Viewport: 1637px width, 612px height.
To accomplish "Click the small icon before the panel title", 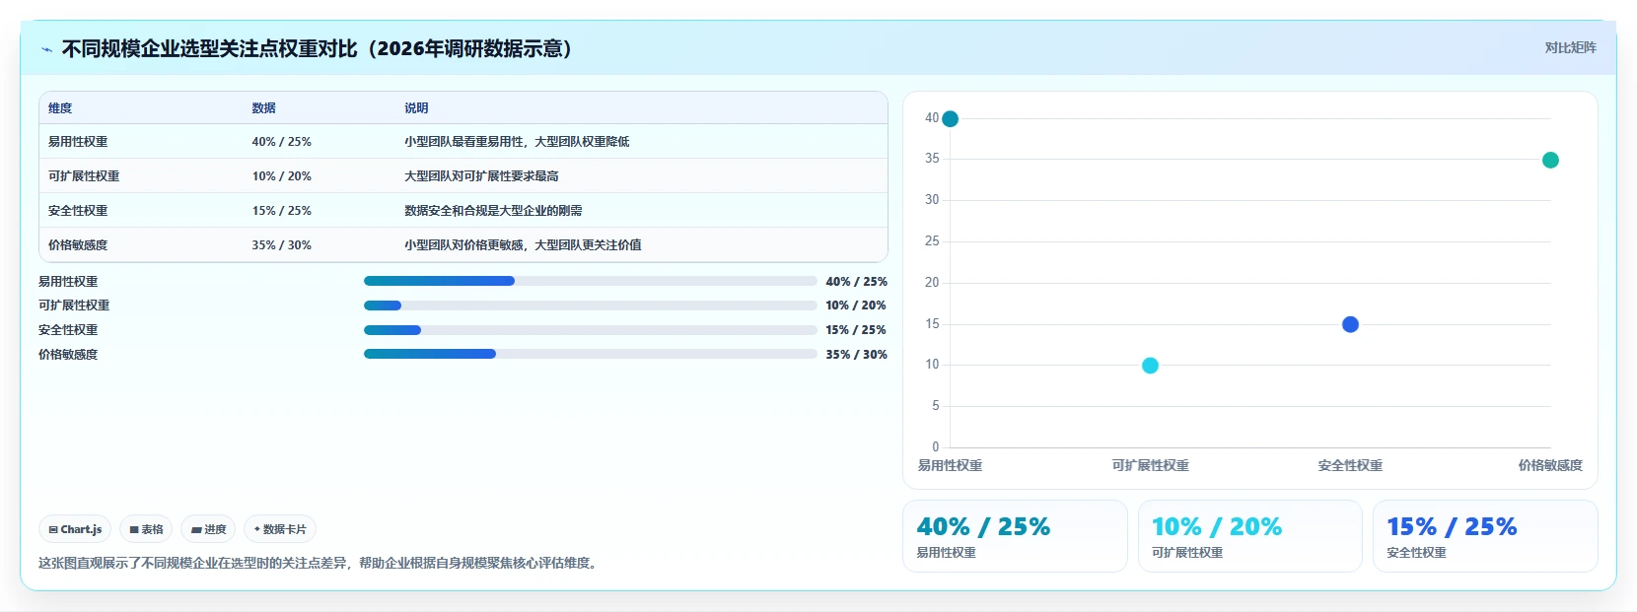I will coord(46,49).
